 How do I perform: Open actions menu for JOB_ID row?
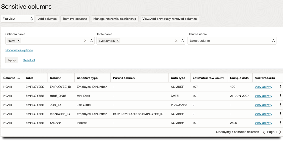(280, 105)
